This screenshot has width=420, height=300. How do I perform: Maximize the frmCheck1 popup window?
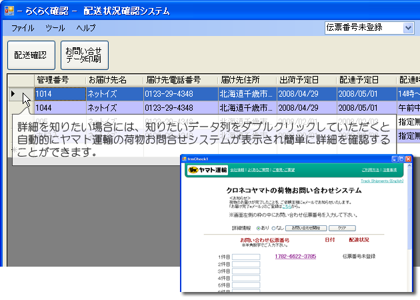400,159
